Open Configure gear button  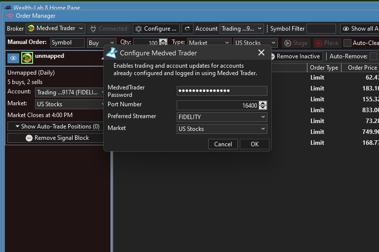156,29
